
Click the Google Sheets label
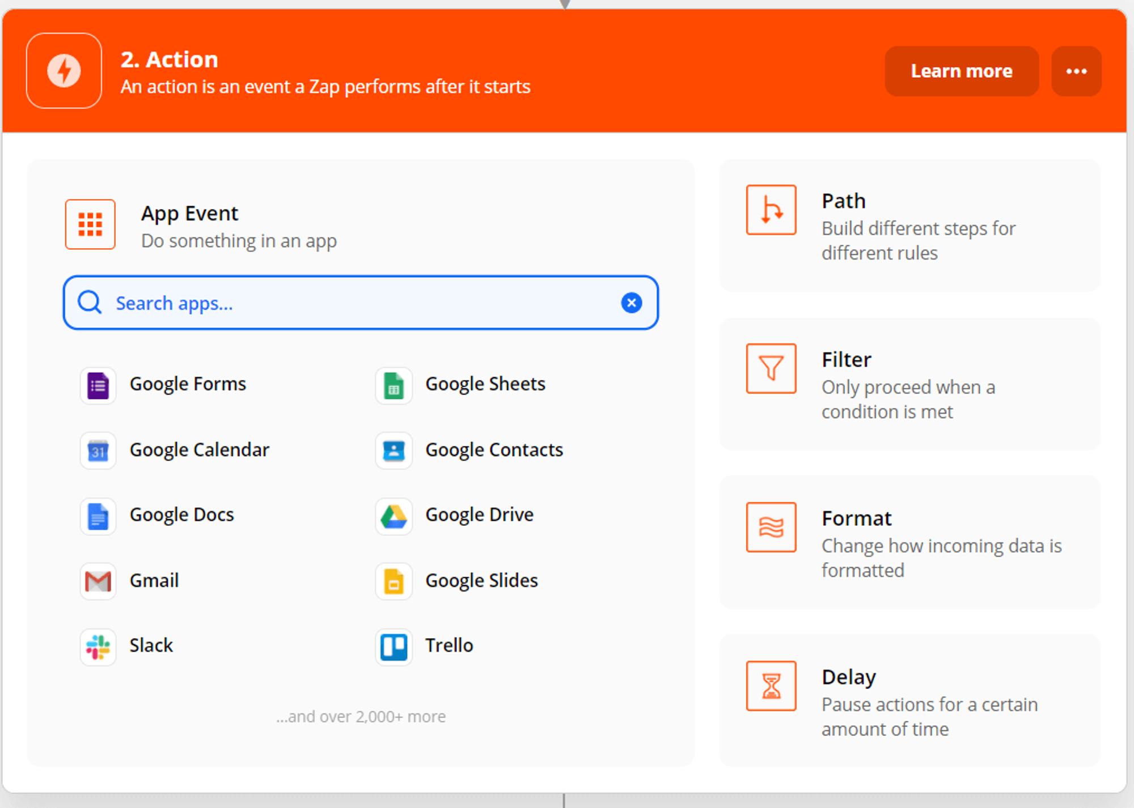485,384
